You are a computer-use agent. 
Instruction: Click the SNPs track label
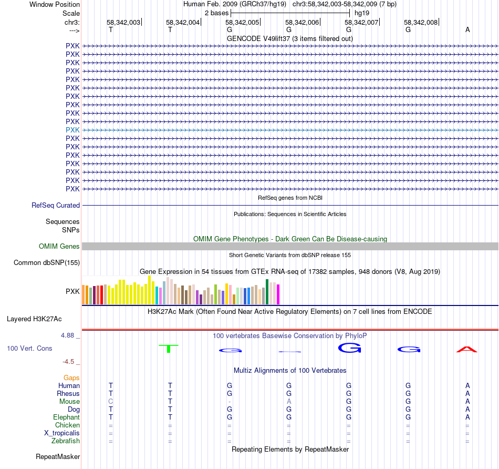pos(71,230)
